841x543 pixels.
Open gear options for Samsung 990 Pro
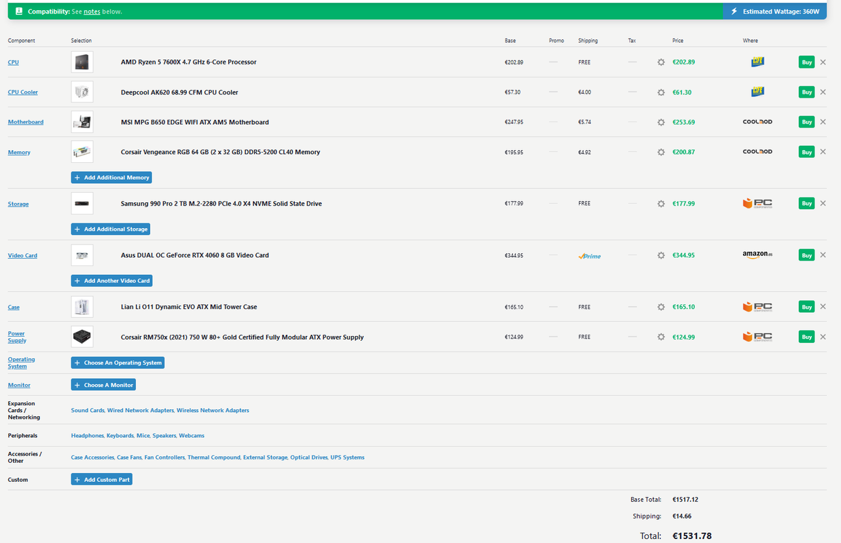tap(661, 204)
